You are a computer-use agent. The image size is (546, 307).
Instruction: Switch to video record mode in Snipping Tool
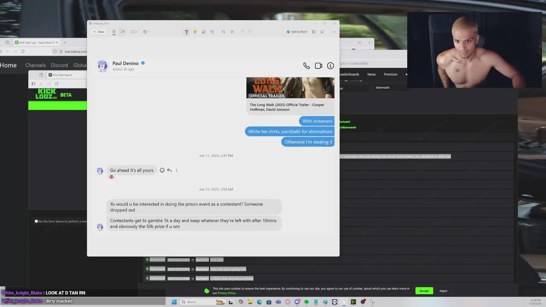pyautogui.click(x=122, y=32)
